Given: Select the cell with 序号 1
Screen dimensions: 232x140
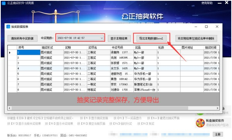Looking at the screenshot, I should (28, 52).
